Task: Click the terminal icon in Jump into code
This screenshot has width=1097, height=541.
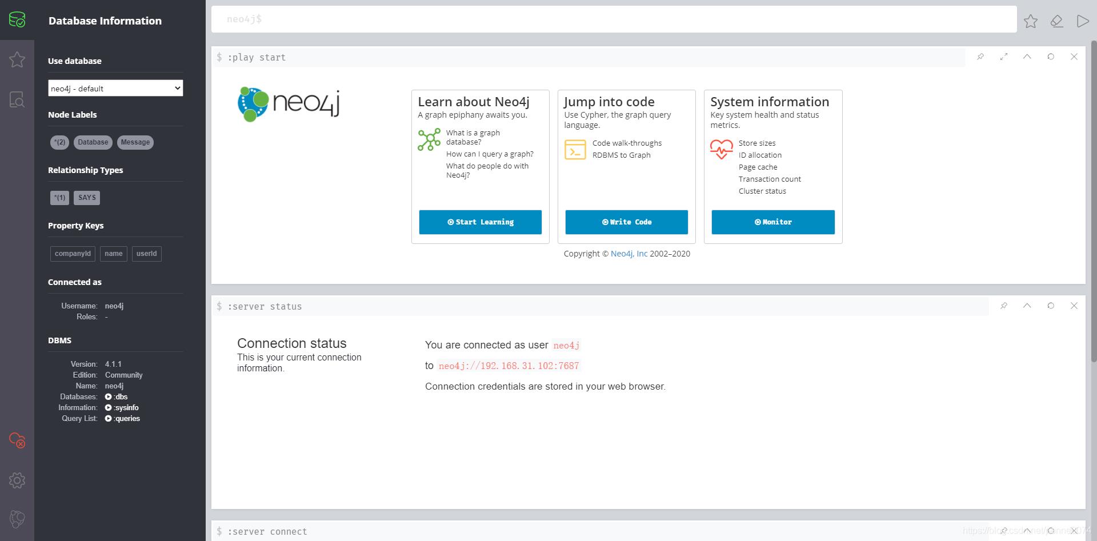Action: (x=575, y=150)
